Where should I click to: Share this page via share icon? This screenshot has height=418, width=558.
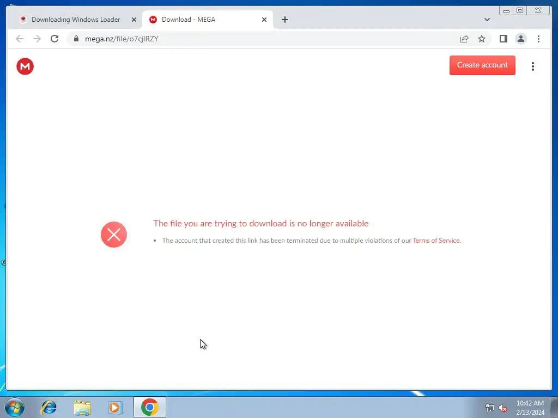[x=464, y=39]
